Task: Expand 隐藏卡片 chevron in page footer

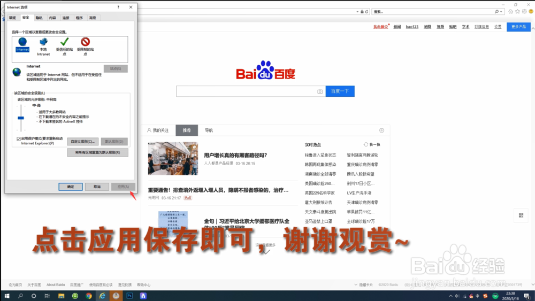Action: [356, 284]
